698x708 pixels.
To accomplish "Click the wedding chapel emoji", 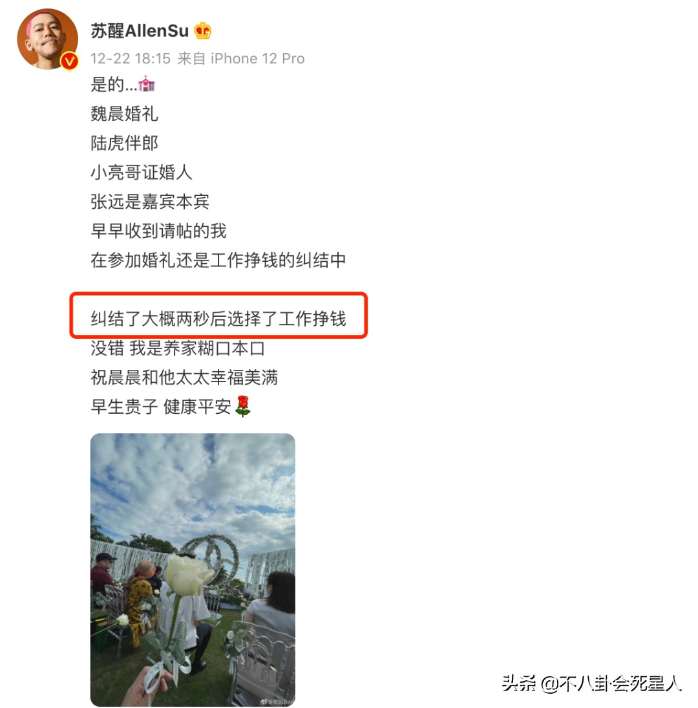I will pos(147,84).
